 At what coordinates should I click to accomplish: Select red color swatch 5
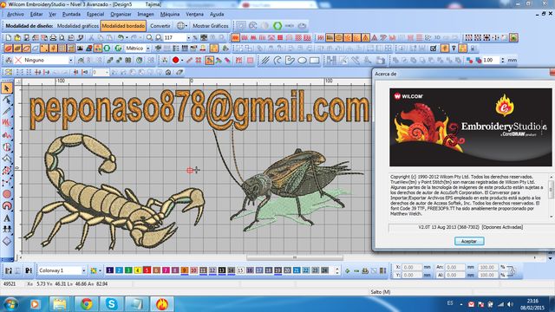147,270
